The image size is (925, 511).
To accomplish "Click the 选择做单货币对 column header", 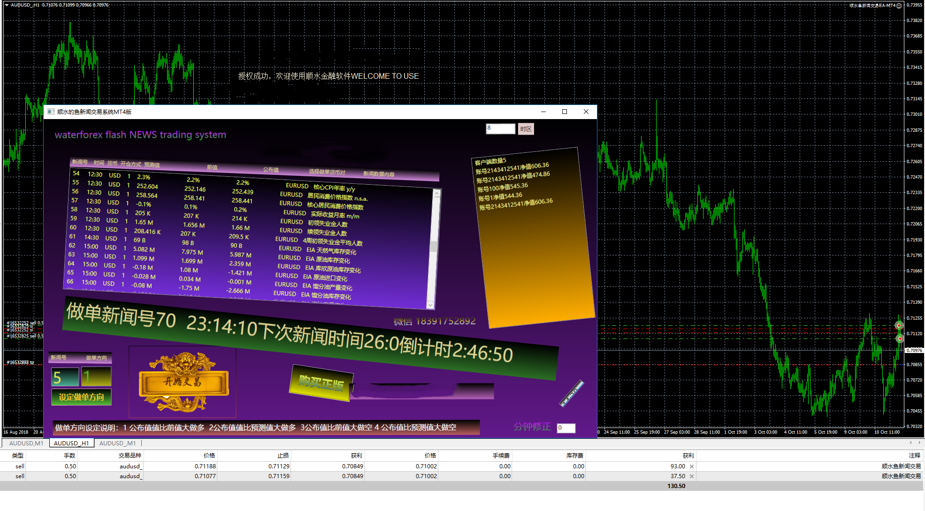I will pos(327,172).
